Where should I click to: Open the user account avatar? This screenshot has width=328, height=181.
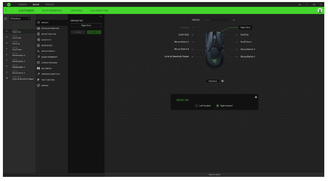tap(320, 10)
